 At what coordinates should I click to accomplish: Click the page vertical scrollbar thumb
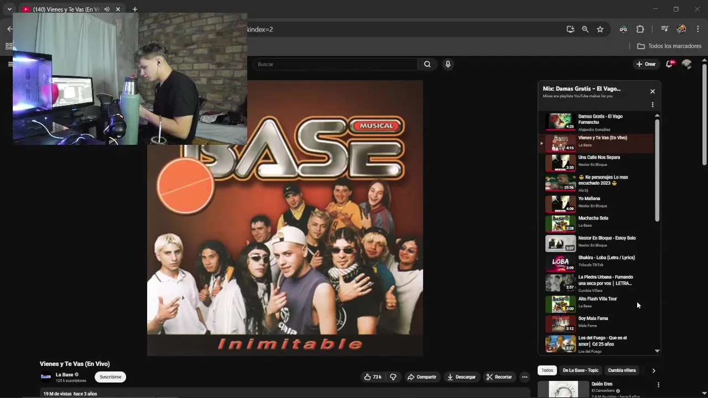pyautogui.click(x=704, y=114)
